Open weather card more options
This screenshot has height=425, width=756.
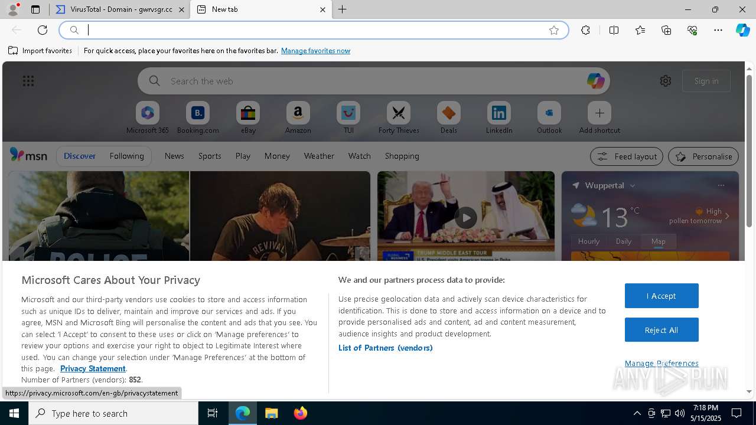coord(721,185)
